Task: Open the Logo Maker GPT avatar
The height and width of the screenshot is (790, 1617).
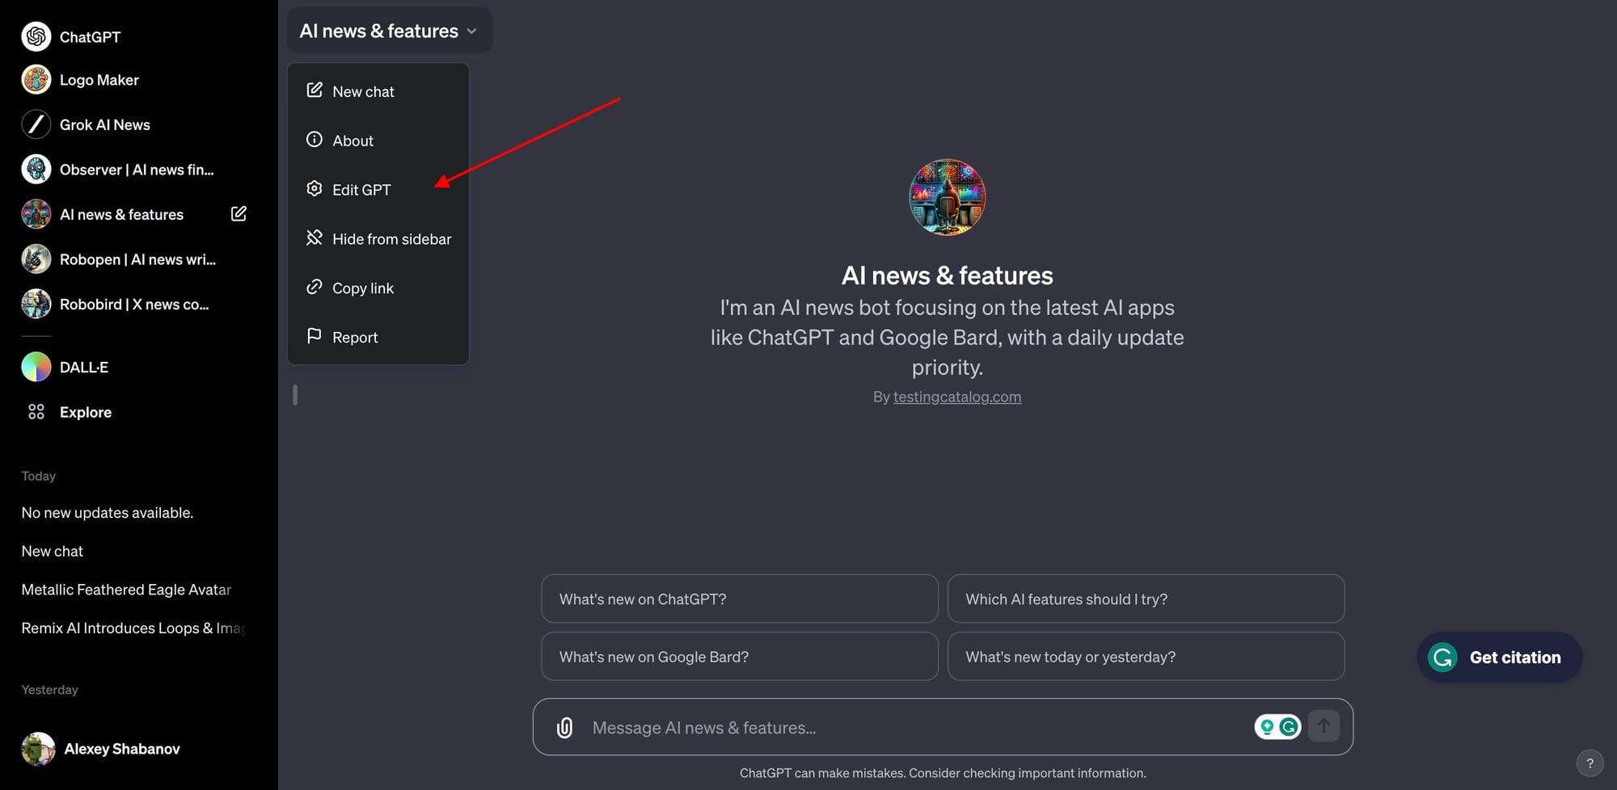Action: pyautogui.click(x=36, y=80)
